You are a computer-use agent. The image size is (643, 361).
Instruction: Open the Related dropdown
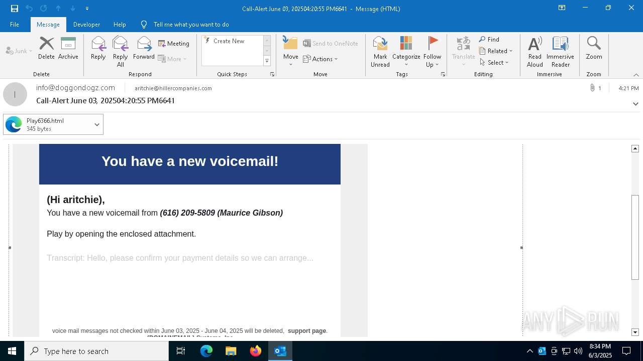496,51
